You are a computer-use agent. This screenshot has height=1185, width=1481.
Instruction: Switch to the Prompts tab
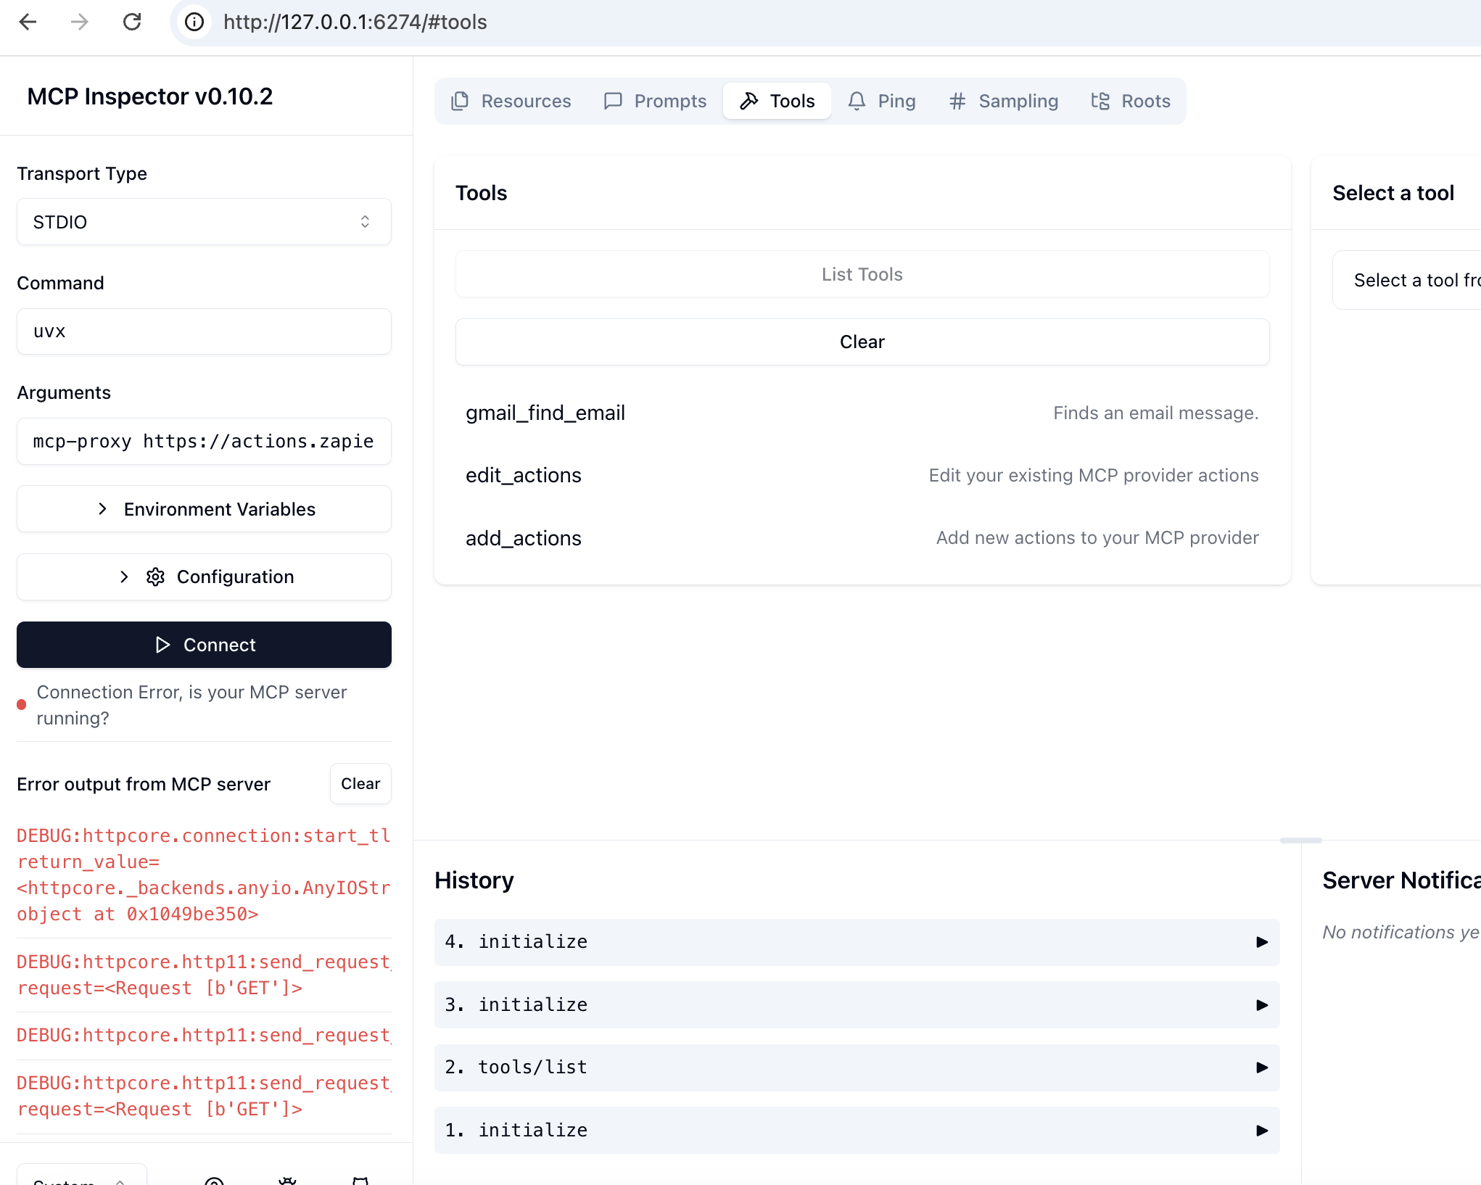tap(655, 101)
